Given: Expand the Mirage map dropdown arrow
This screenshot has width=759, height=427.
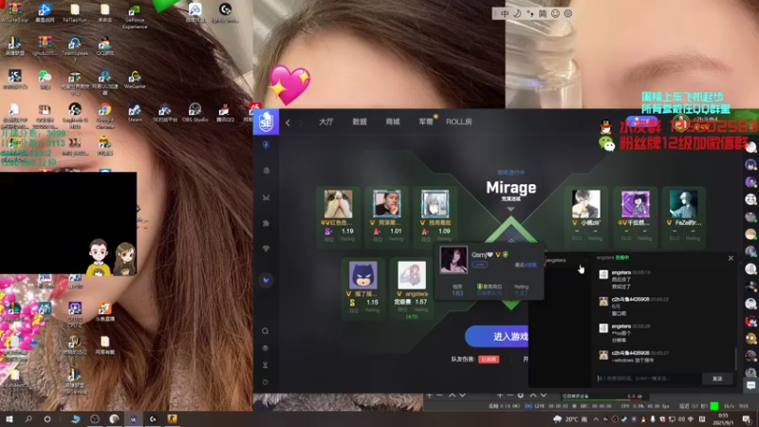Looking at the screenshot, I should (510, 209).
